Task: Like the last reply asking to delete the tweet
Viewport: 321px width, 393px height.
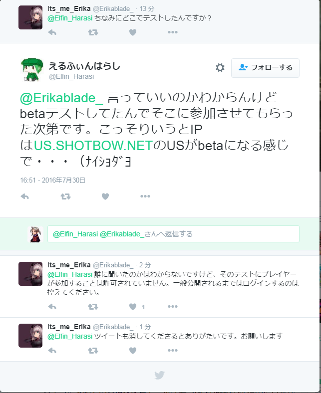Action: 133,351
